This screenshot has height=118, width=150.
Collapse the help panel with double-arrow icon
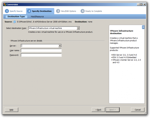(x=143, y=27)
